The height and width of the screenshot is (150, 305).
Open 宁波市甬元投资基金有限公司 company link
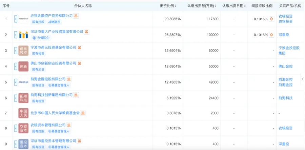tap(53, 47)
